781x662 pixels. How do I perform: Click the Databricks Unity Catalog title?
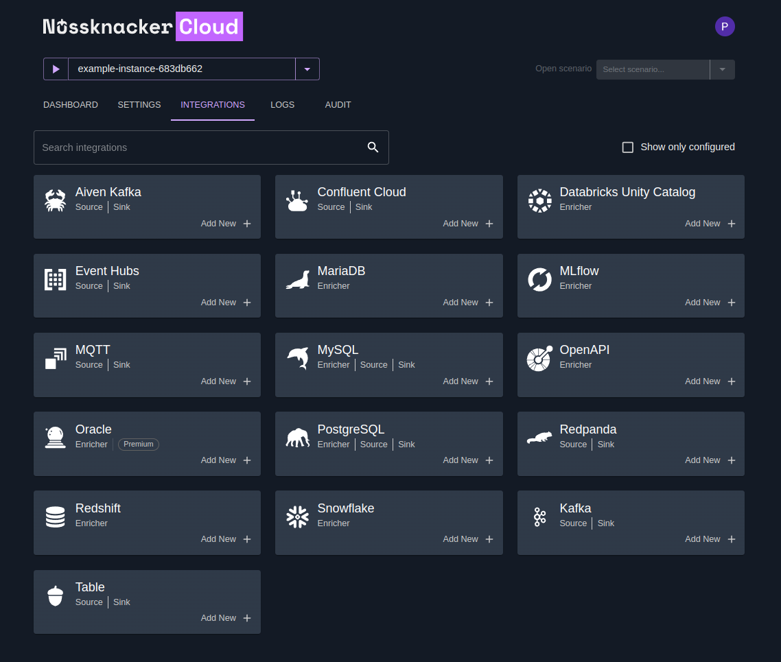click(x=627, y=192)
